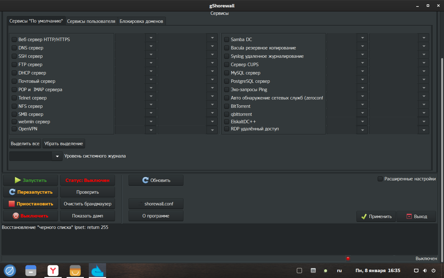Click the Перезапустить restart arrow button
Screen dimensions: 444x278
[31, 192]
